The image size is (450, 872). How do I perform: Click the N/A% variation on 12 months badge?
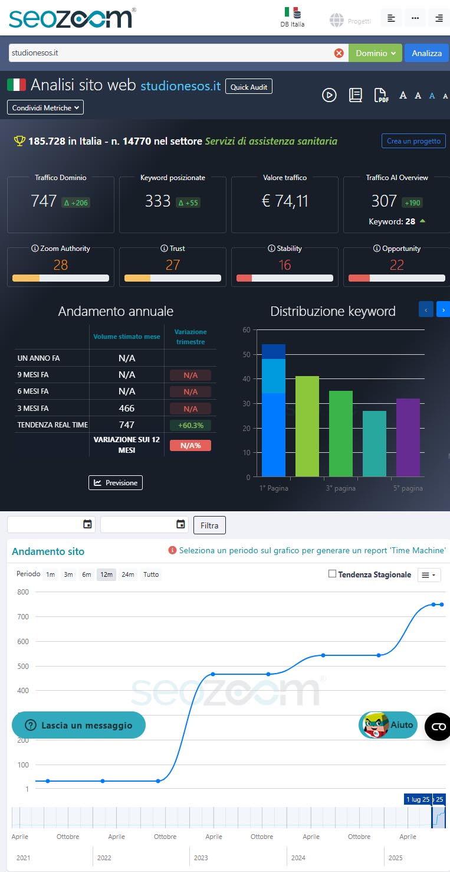(x=190, y=446)
